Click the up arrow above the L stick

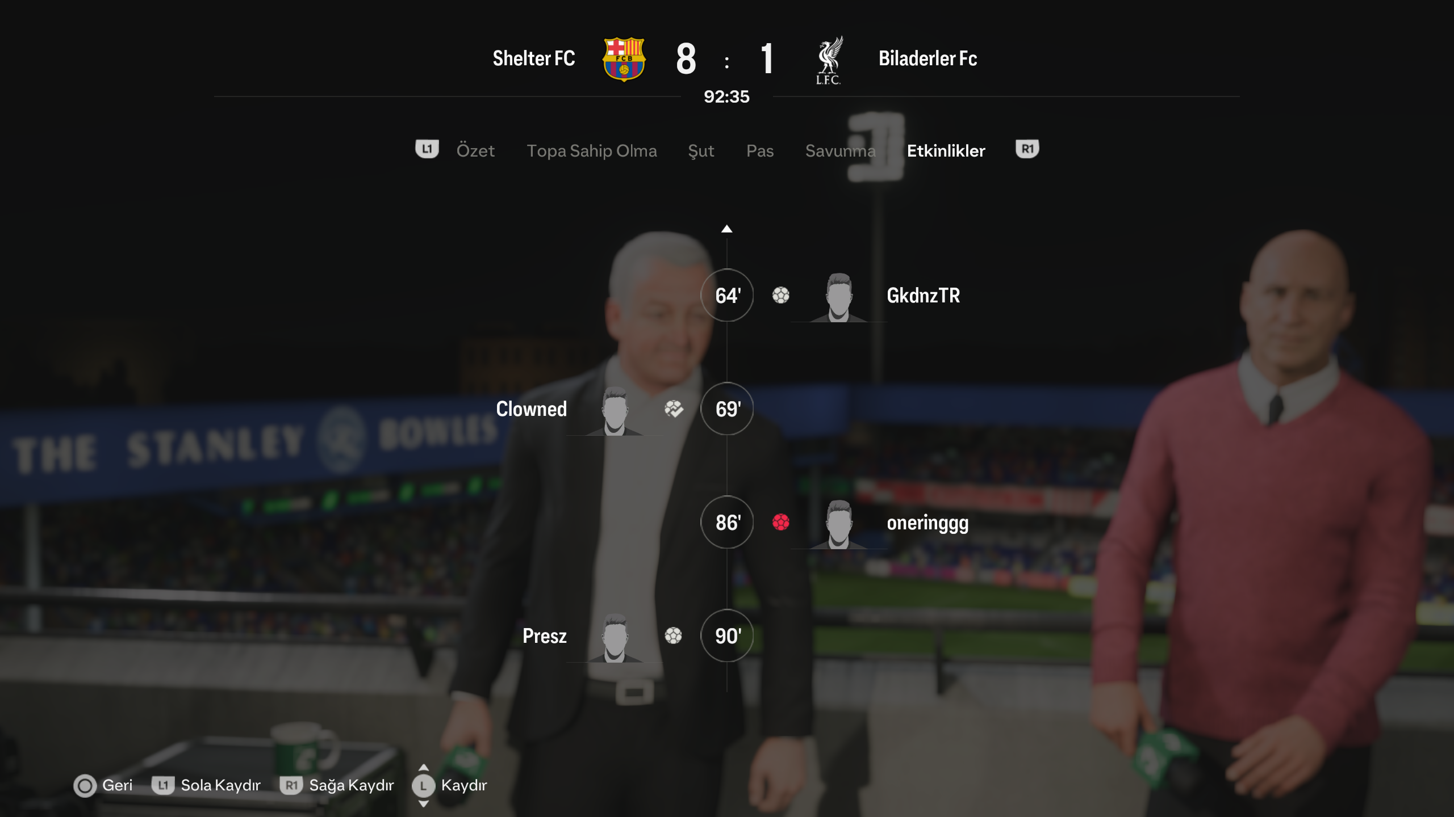pyautogui.click(x=423, y=767)
